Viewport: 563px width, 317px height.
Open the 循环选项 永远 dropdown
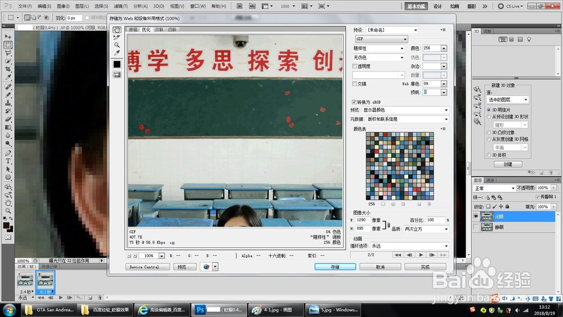point(410,246)
